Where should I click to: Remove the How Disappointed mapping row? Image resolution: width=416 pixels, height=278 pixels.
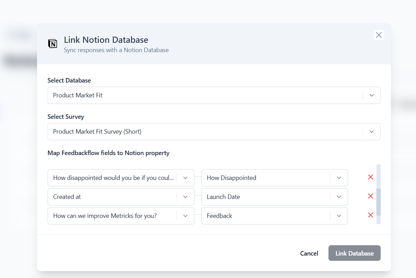pos(370,177)
